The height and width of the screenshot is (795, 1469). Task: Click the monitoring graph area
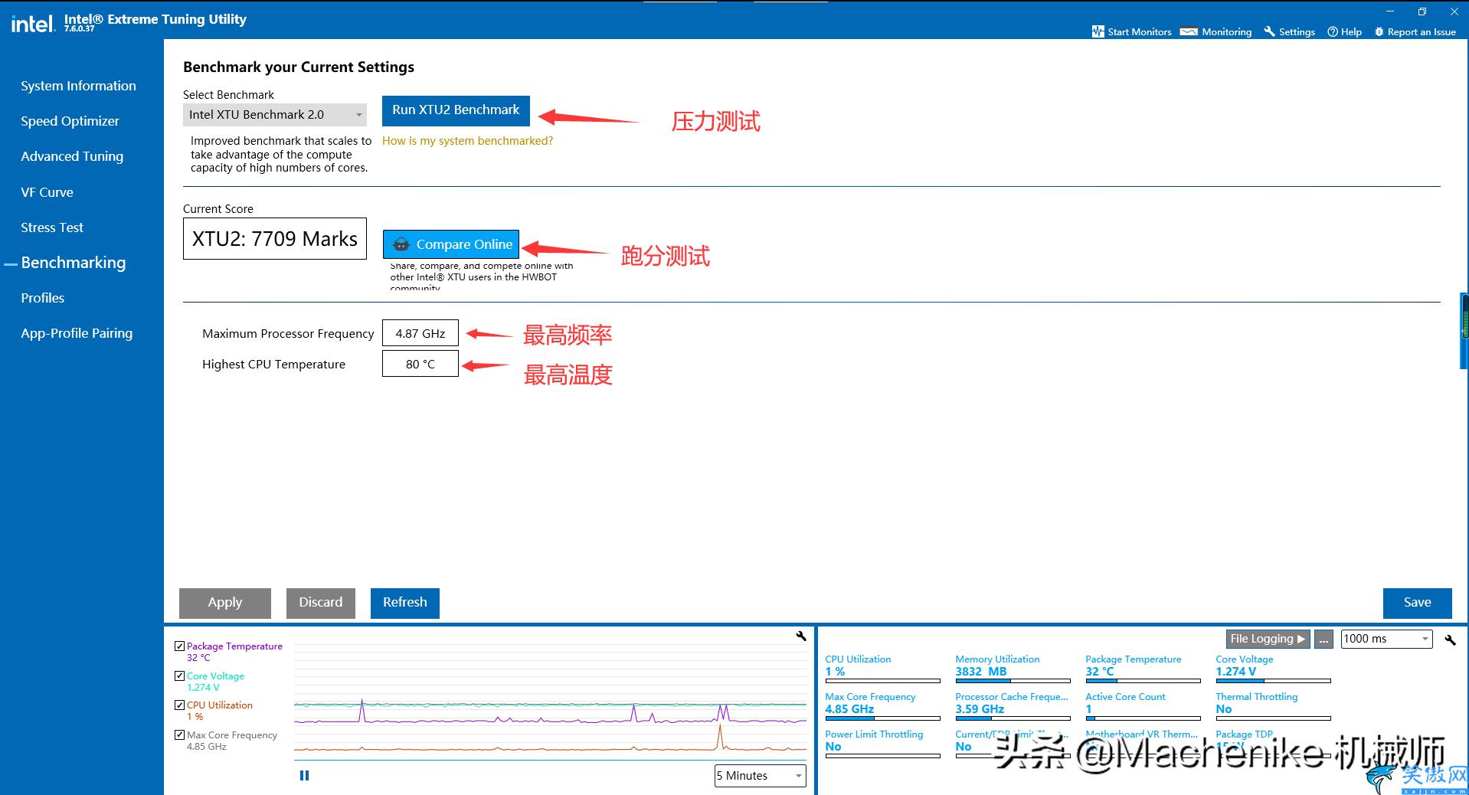pyautogui.click(x=550, y=701)
